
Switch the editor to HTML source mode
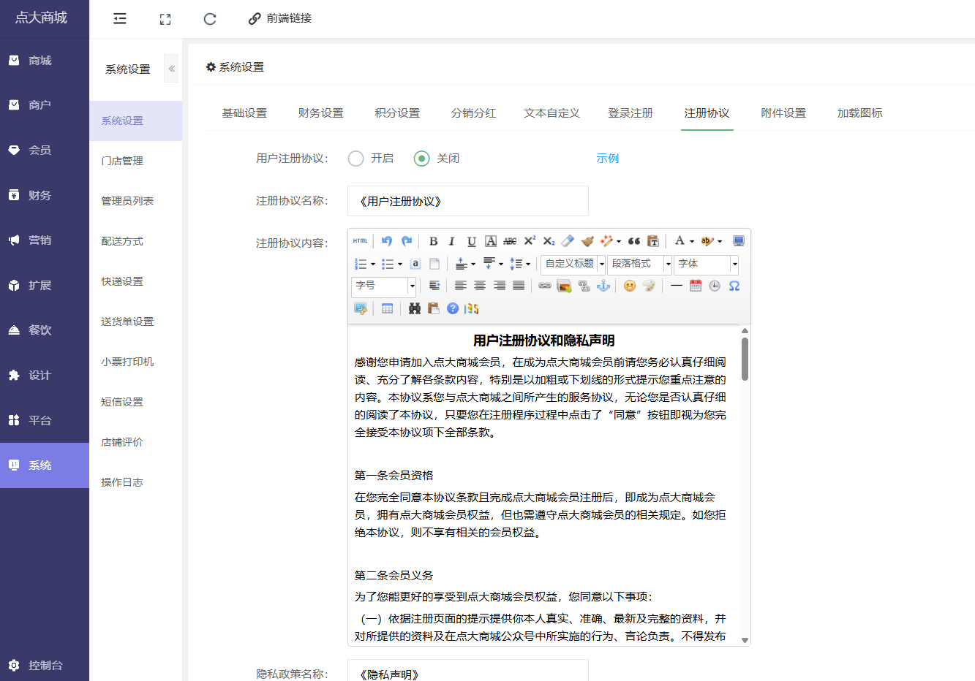click(x=360, y=241)
